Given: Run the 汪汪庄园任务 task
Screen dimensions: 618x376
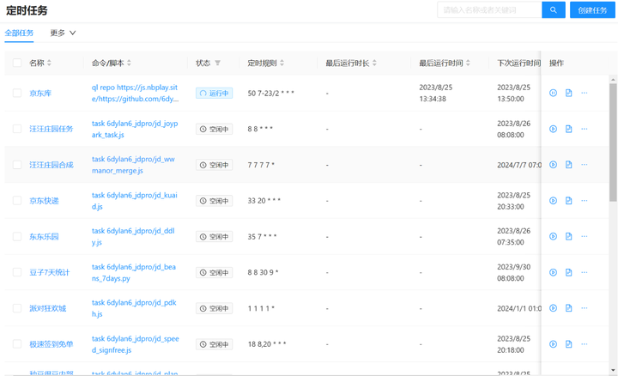Looking at the screenshot, I should click(553, 129).
